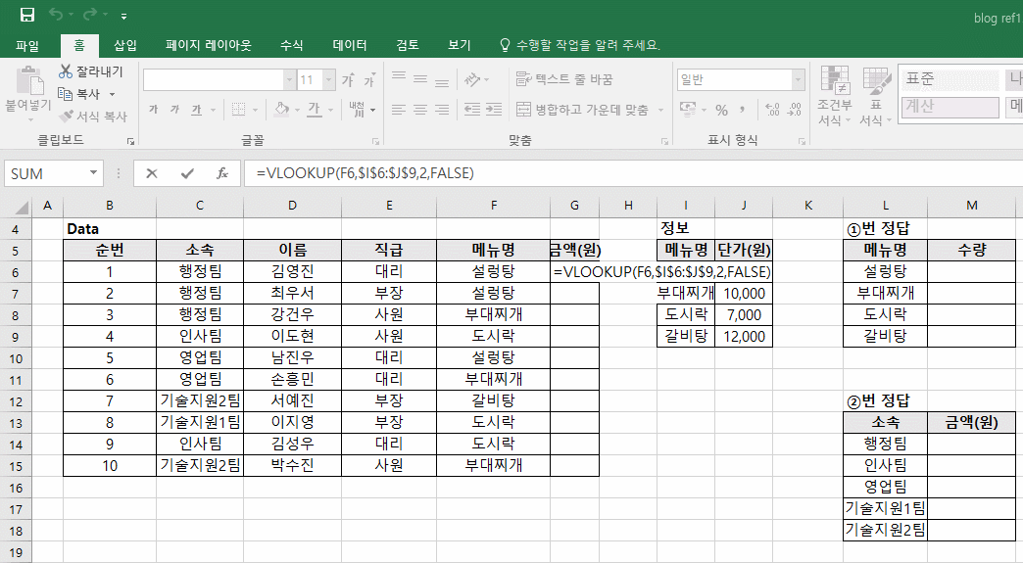Apply the 계산 cell style
This screenshot has height=563, width=1023.
[950, 107]
